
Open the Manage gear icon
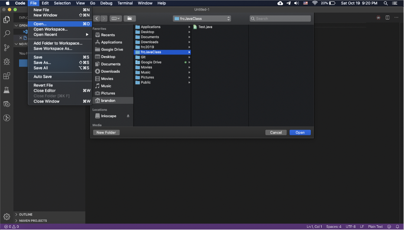(x=7, y=217)
